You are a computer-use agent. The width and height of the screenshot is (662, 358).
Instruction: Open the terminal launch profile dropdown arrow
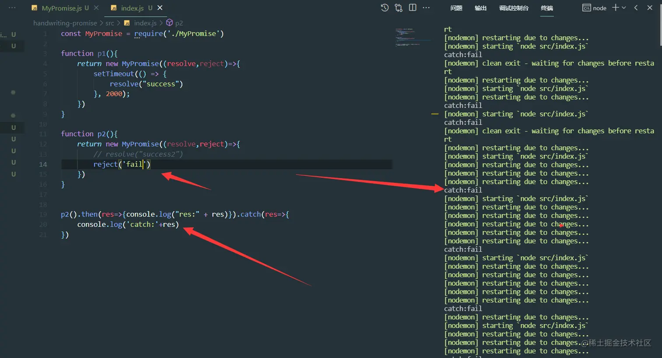click(624, 7)
